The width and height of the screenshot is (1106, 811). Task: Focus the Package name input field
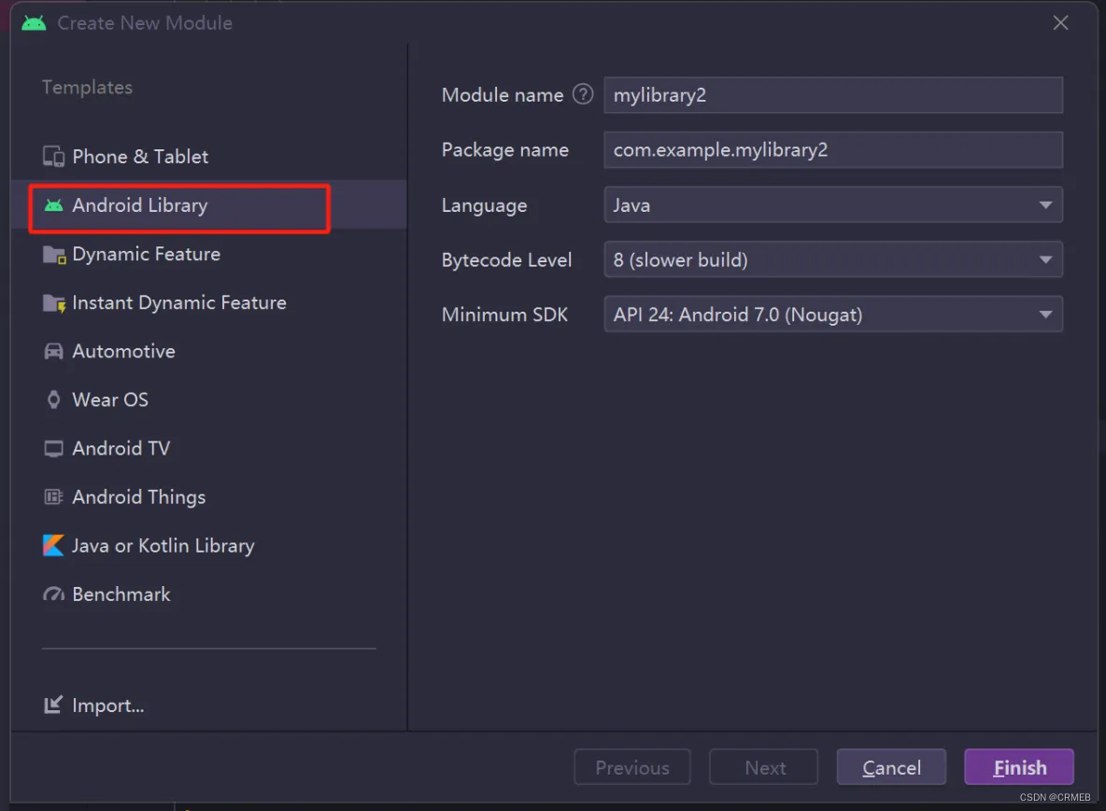pos(833,149)
